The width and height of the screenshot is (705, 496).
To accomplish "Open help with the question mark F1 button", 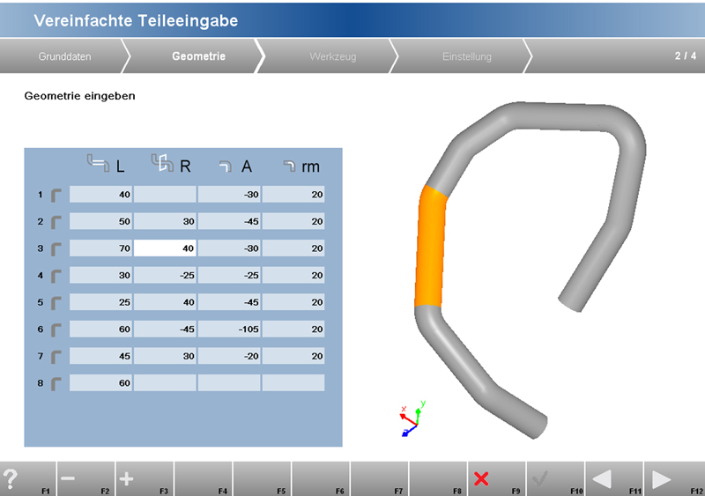I will click(28, 479).
